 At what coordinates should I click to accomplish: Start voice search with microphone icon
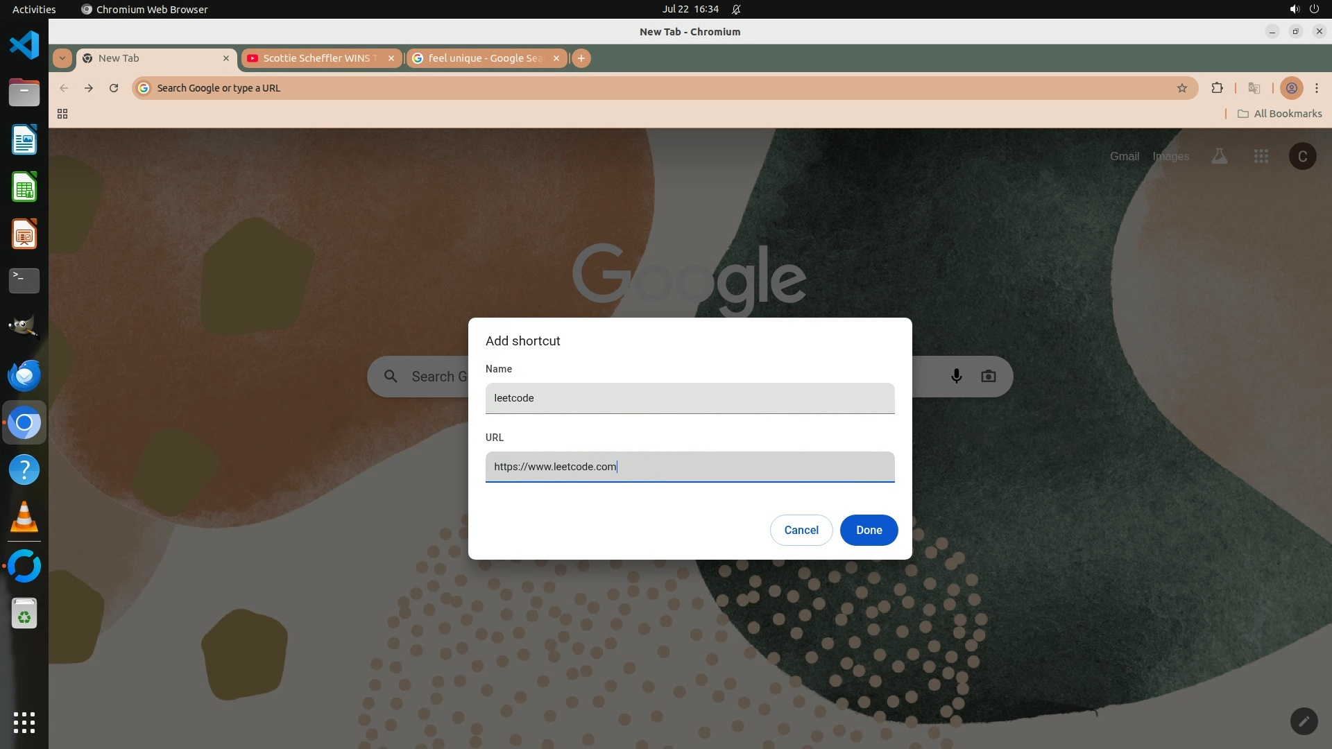[x=956, y=376]
